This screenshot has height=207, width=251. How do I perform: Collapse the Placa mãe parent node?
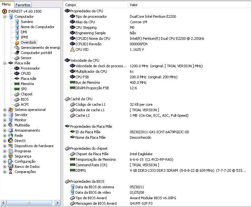pyautogui.click(x=5, y=63)
